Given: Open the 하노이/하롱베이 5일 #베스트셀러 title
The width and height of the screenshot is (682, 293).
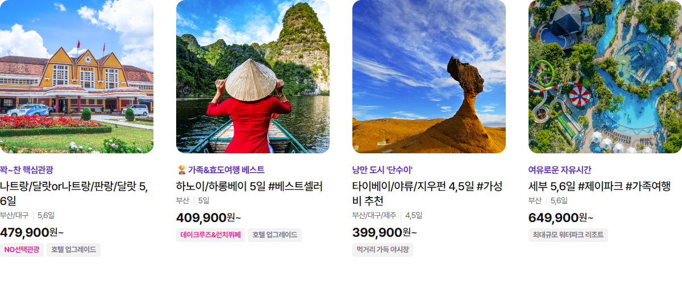Looking at the screenshot, I should coord(249,186).
